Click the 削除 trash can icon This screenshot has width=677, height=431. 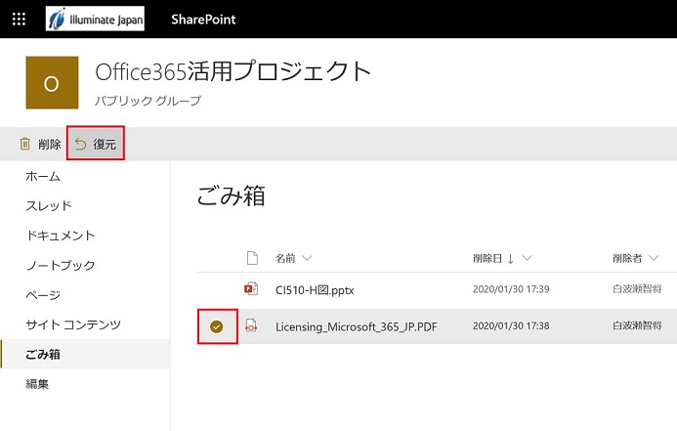click(x=25, y=144)
